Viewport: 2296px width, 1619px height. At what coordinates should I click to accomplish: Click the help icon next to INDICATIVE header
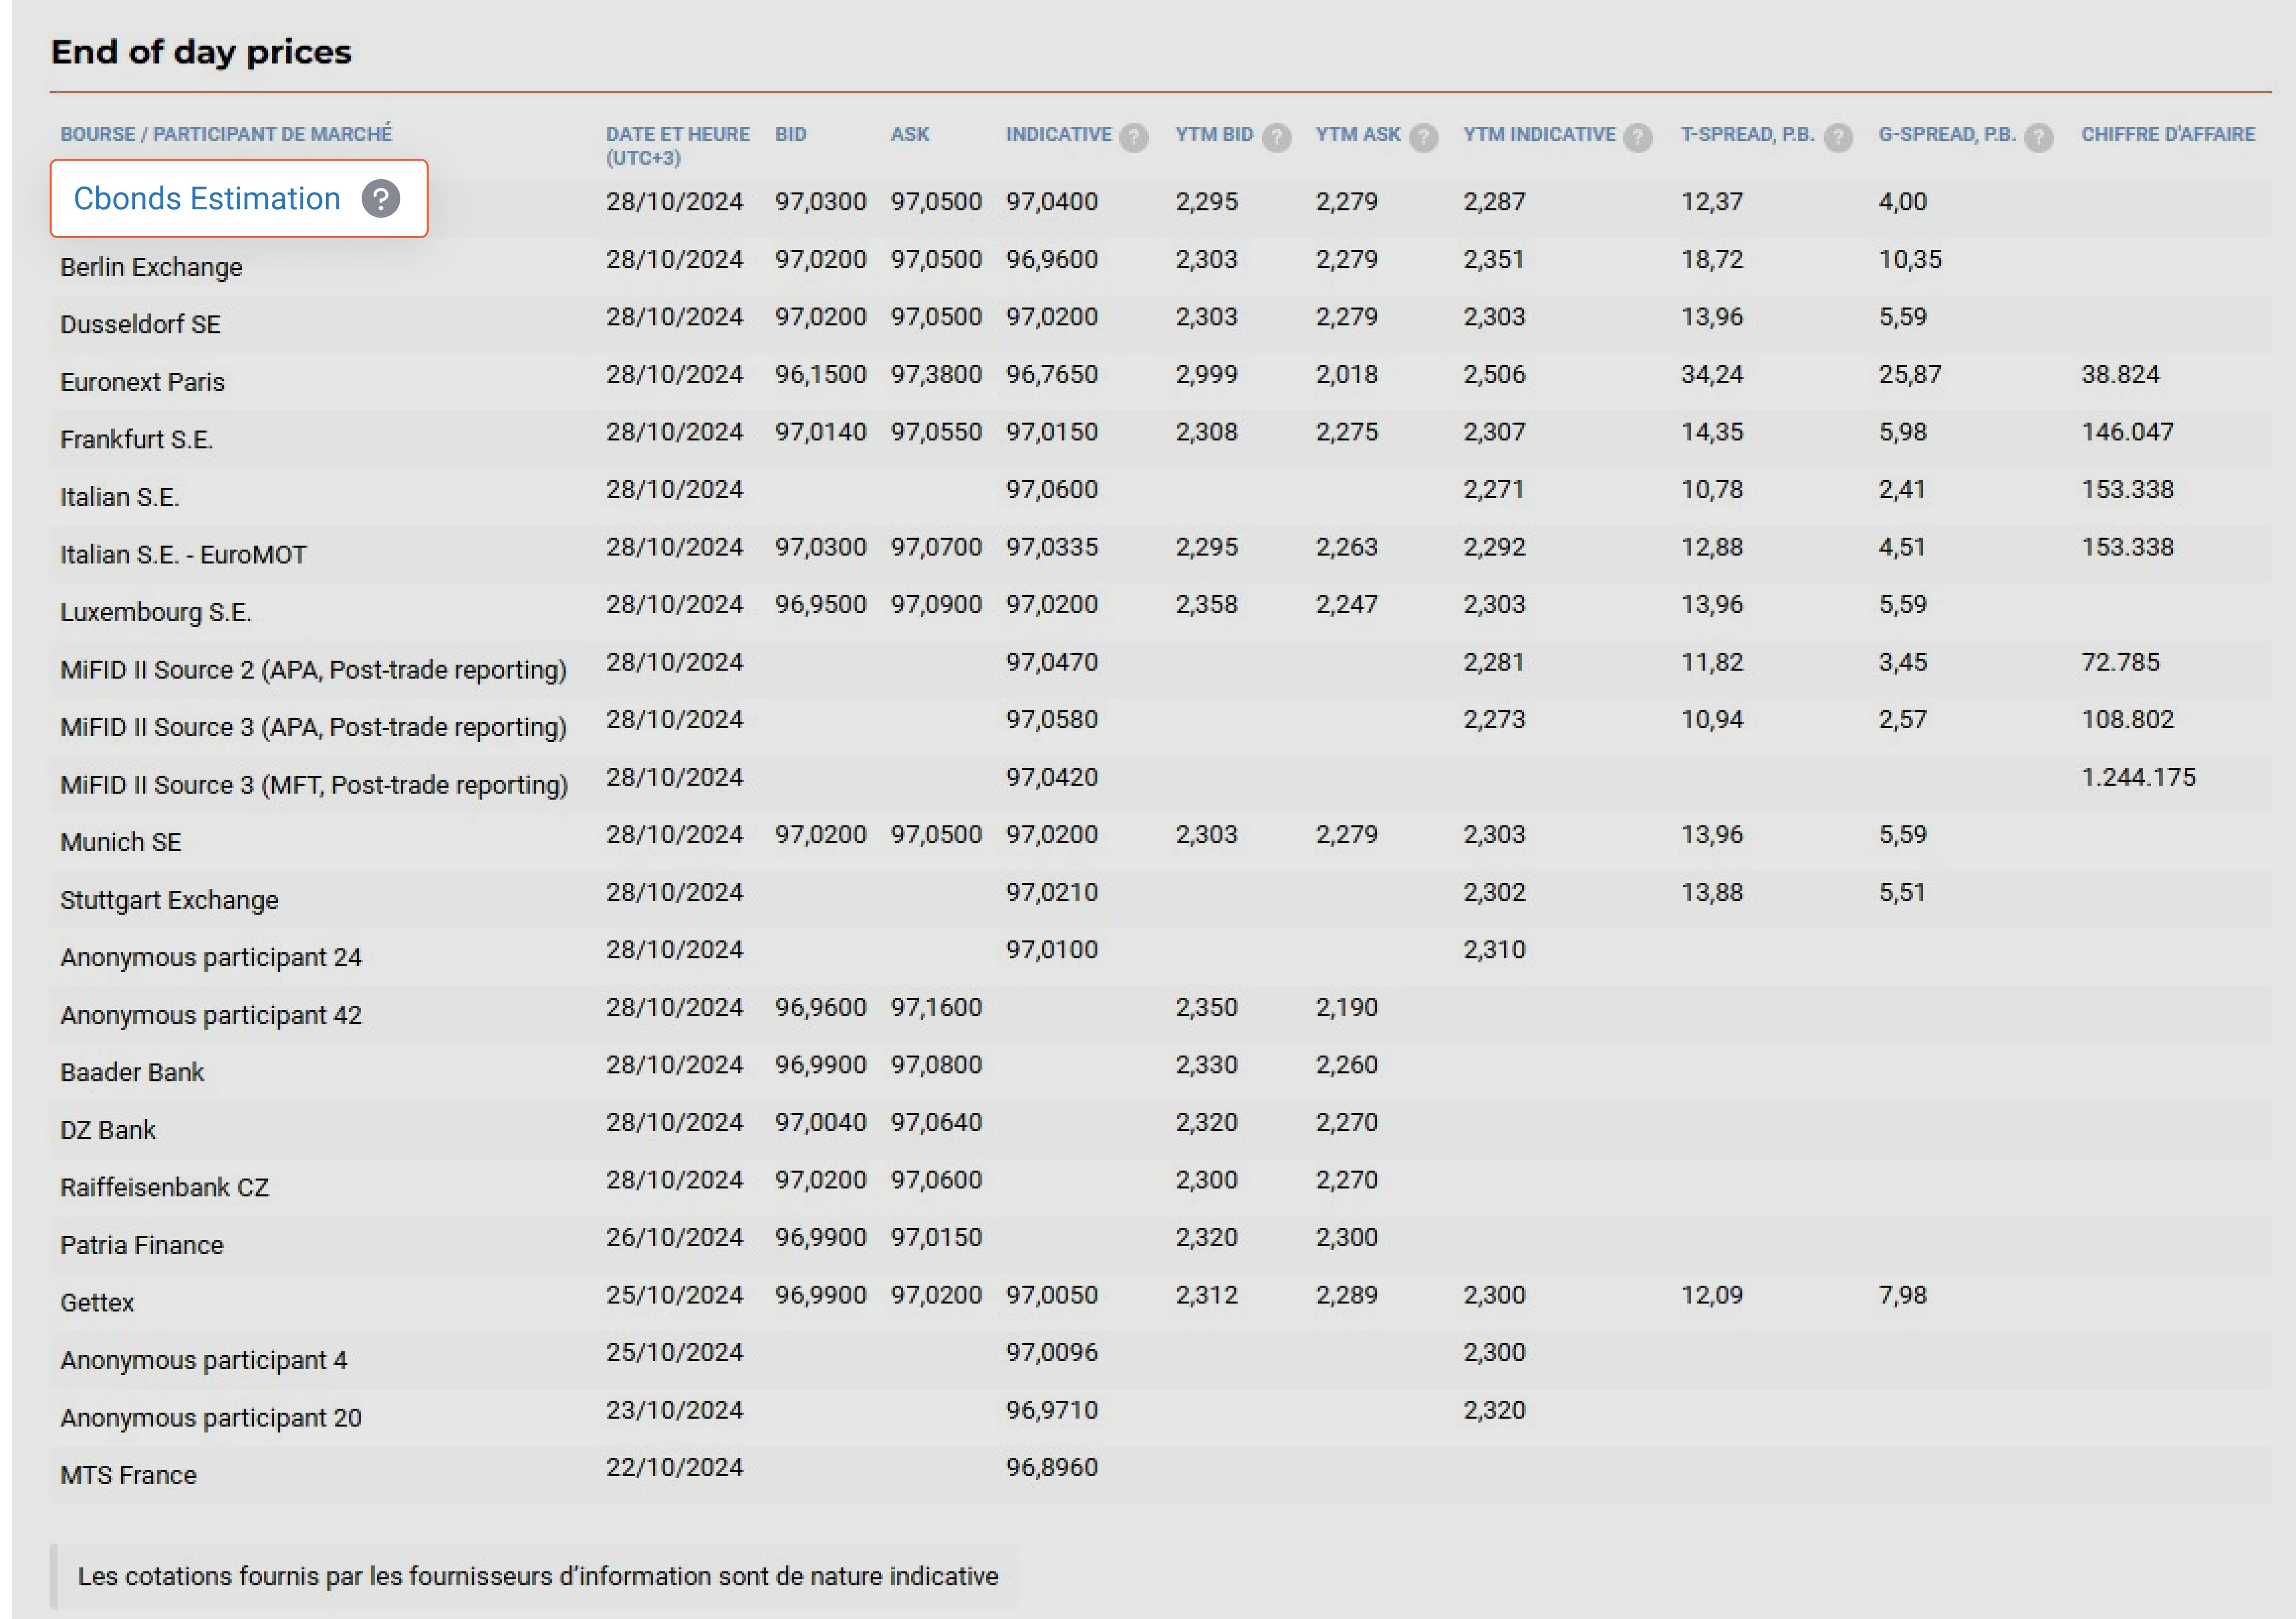coord(1134,137)
